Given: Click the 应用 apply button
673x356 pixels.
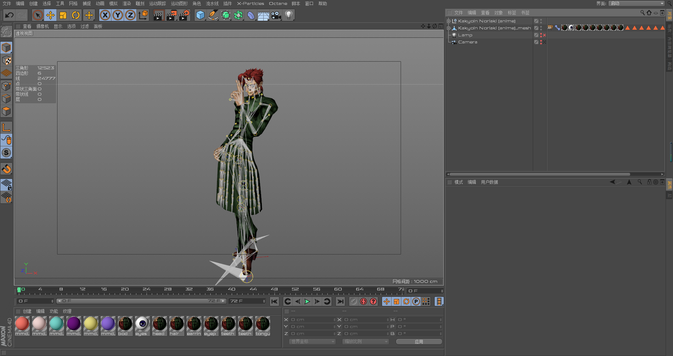Looking at the screenshot, I should click(x=419, y=342).
